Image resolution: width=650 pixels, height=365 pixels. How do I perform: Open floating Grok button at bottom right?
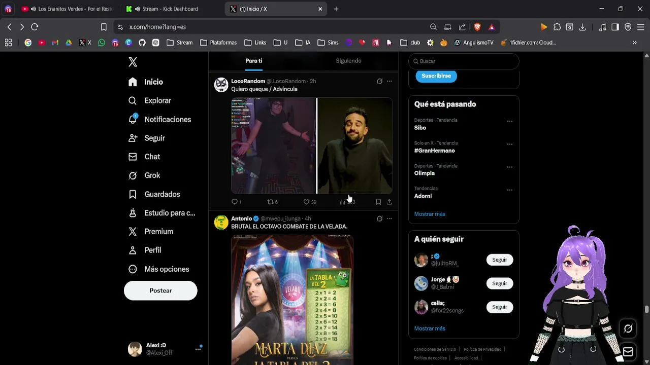point(628,328)
